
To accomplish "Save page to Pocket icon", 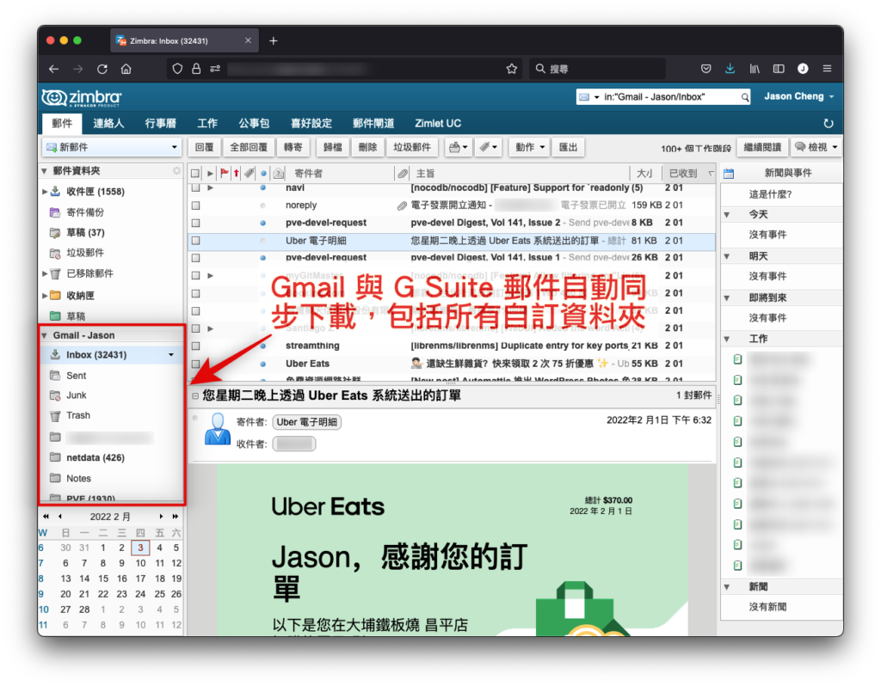I will [x=706, y=69].
